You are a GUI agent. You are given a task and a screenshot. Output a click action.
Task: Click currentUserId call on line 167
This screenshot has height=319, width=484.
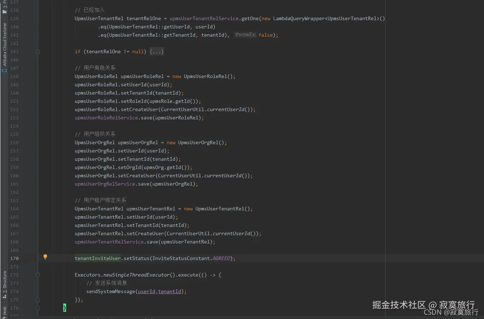coord(231,233)
